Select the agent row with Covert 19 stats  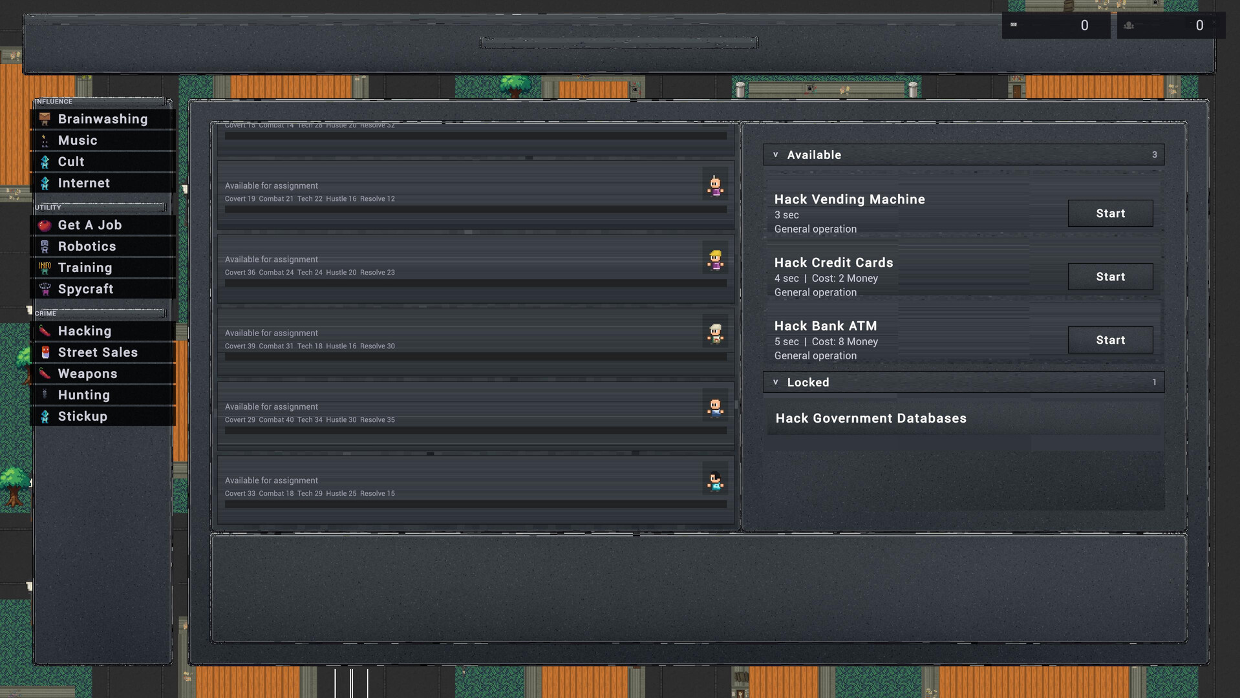coord(453,193)
